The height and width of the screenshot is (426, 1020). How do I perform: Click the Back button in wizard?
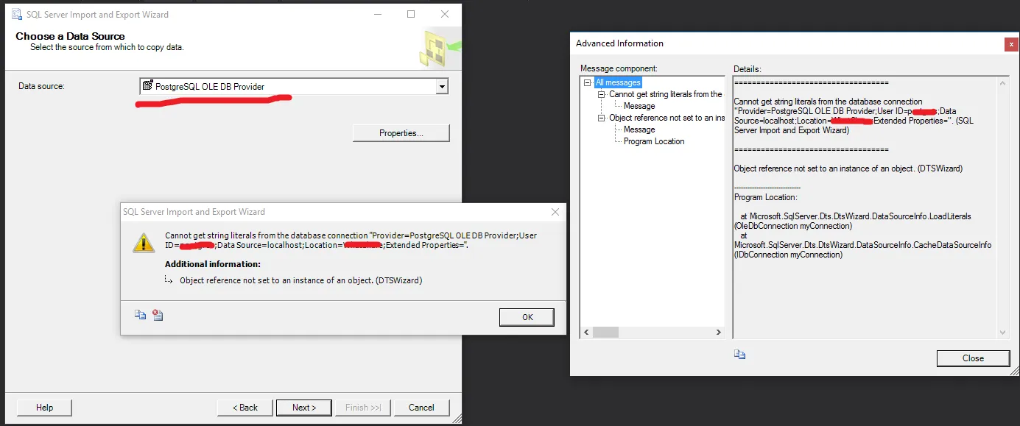[245, 407]
